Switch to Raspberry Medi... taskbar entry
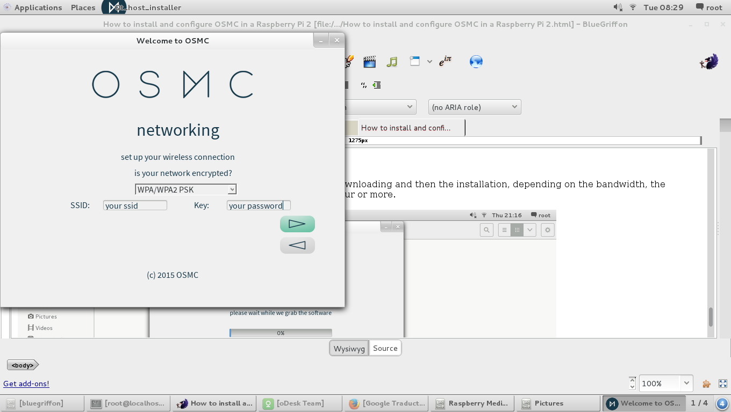The height and width of the screenshot is (412, 731). [472, 403]
